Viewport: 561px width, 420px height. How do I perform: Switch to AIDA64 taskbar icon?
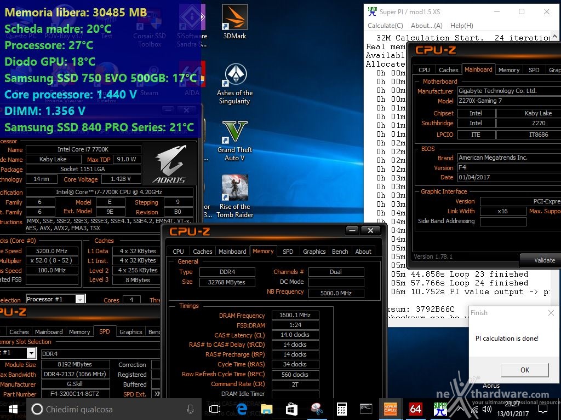pyautogui.click(x=415, y=409)
